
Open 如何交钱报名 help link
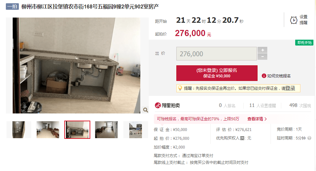[279, 76]
